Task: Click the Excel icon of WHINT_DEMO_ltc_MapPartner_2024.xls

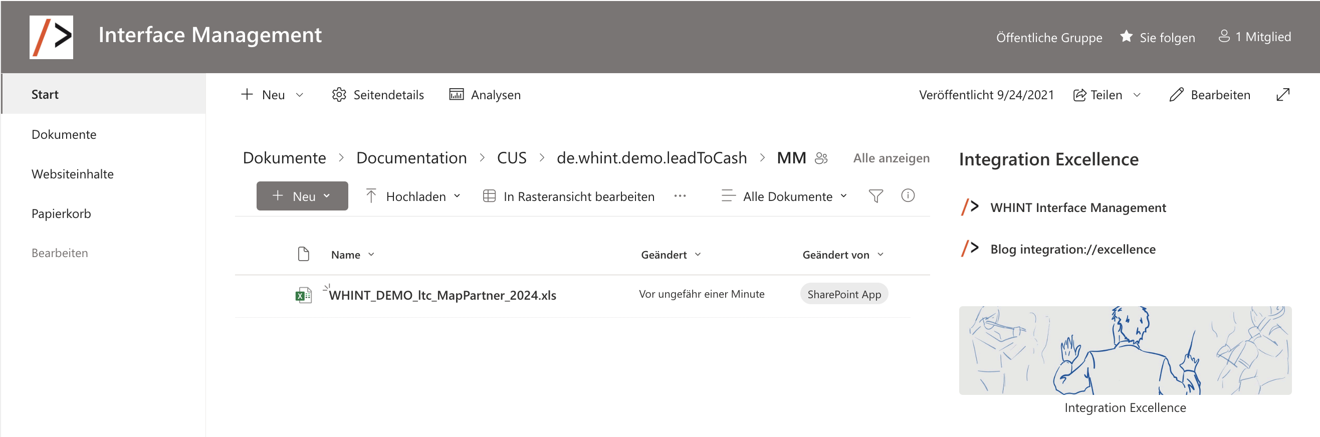Action: click(x=303, y=295)
